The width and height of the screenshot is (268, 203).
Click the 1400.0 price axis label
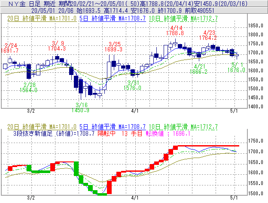tap(256, 107)
